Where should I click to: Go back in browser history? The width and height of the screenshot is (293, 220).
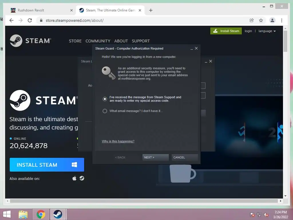click(11, 20)
